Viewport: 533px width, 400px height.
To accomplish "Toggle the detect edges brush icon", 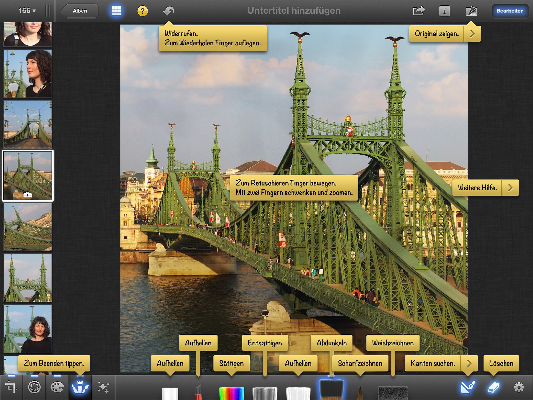I will 468,387.
